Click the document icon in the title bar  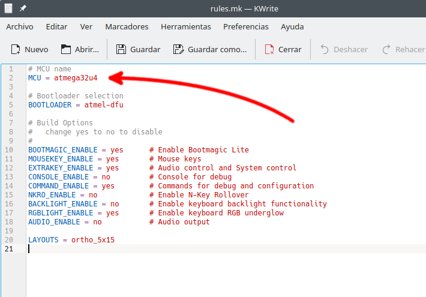(7, 8)
